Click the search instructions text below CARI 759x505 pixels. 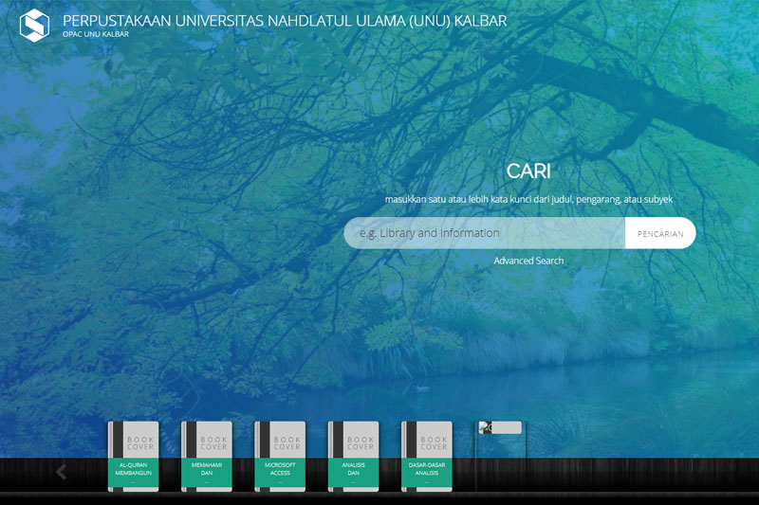pos(528,200)
